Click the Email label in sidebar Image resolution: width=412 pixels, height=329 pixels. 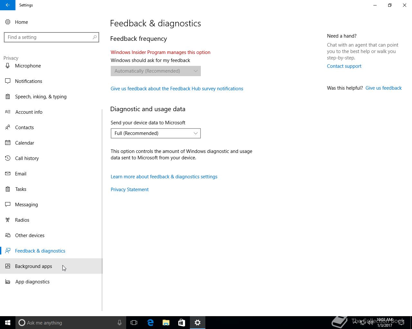click(21, 174)
